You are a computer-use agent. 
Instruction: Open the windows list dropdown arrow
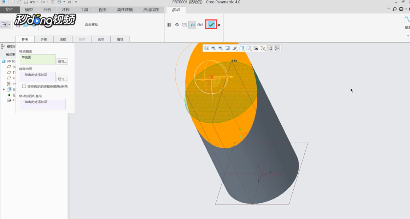pyautogui.click(x=64, y=2)
